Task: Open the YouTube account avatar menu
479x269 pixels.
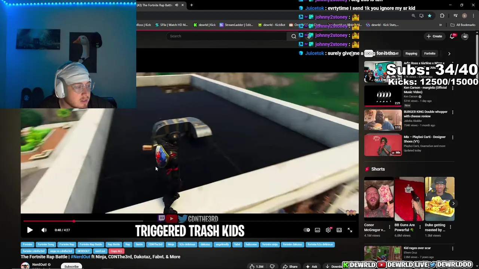Action: point(465,36)
